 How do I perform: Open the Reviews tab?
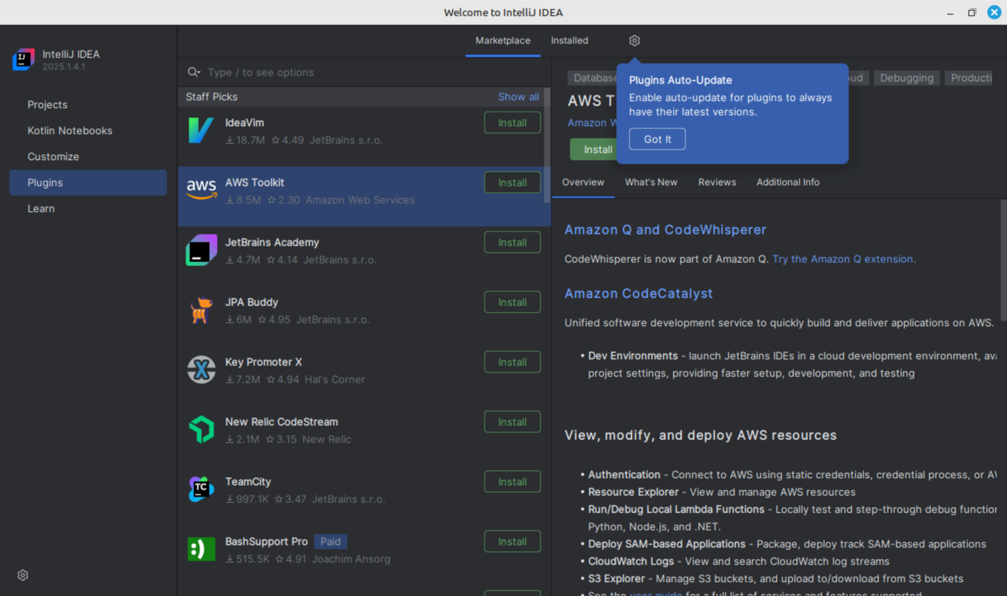717,182
